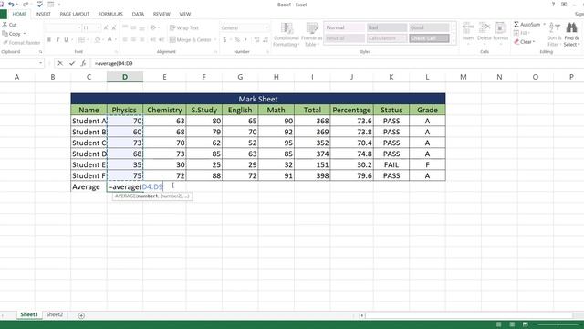
Task: Toggle Center horizontal alignment
Action: click(x=133, y=40)
